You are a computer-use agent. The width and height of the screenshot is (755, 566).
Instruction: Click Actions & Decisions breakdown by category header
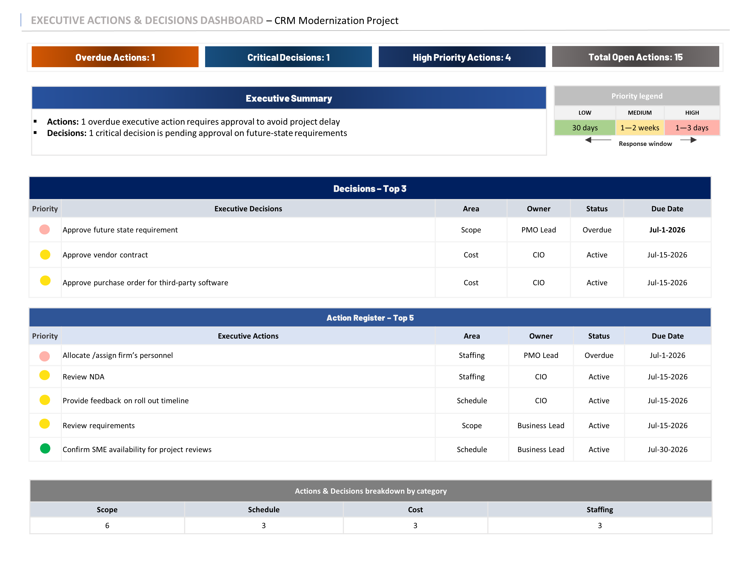pos(371,491)
